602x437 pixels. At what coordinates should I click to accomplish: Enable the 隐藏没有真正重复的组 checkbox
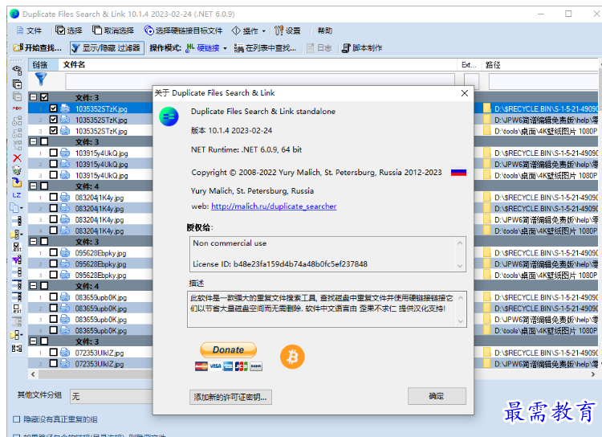(x=17, y=419)
